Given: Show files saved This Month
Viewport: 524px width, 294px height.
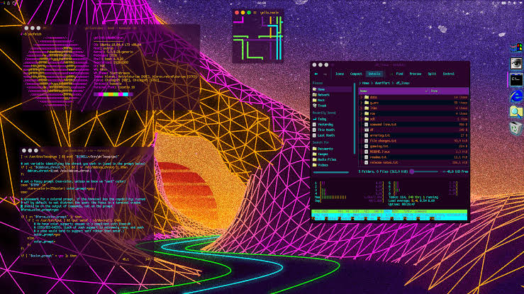Looking at the screenshot, I should click(x=323, y=130).
